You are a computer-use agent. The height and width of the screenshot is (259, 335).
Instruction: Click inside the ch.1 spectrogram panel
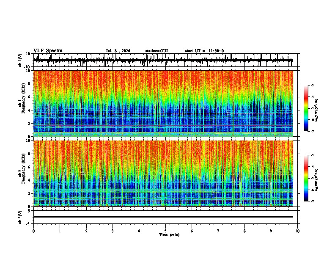click(x=163, y=103)
